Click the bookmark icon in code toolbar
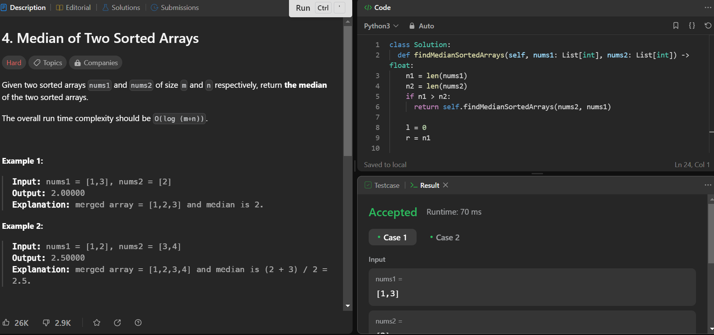 coord(676,26)
